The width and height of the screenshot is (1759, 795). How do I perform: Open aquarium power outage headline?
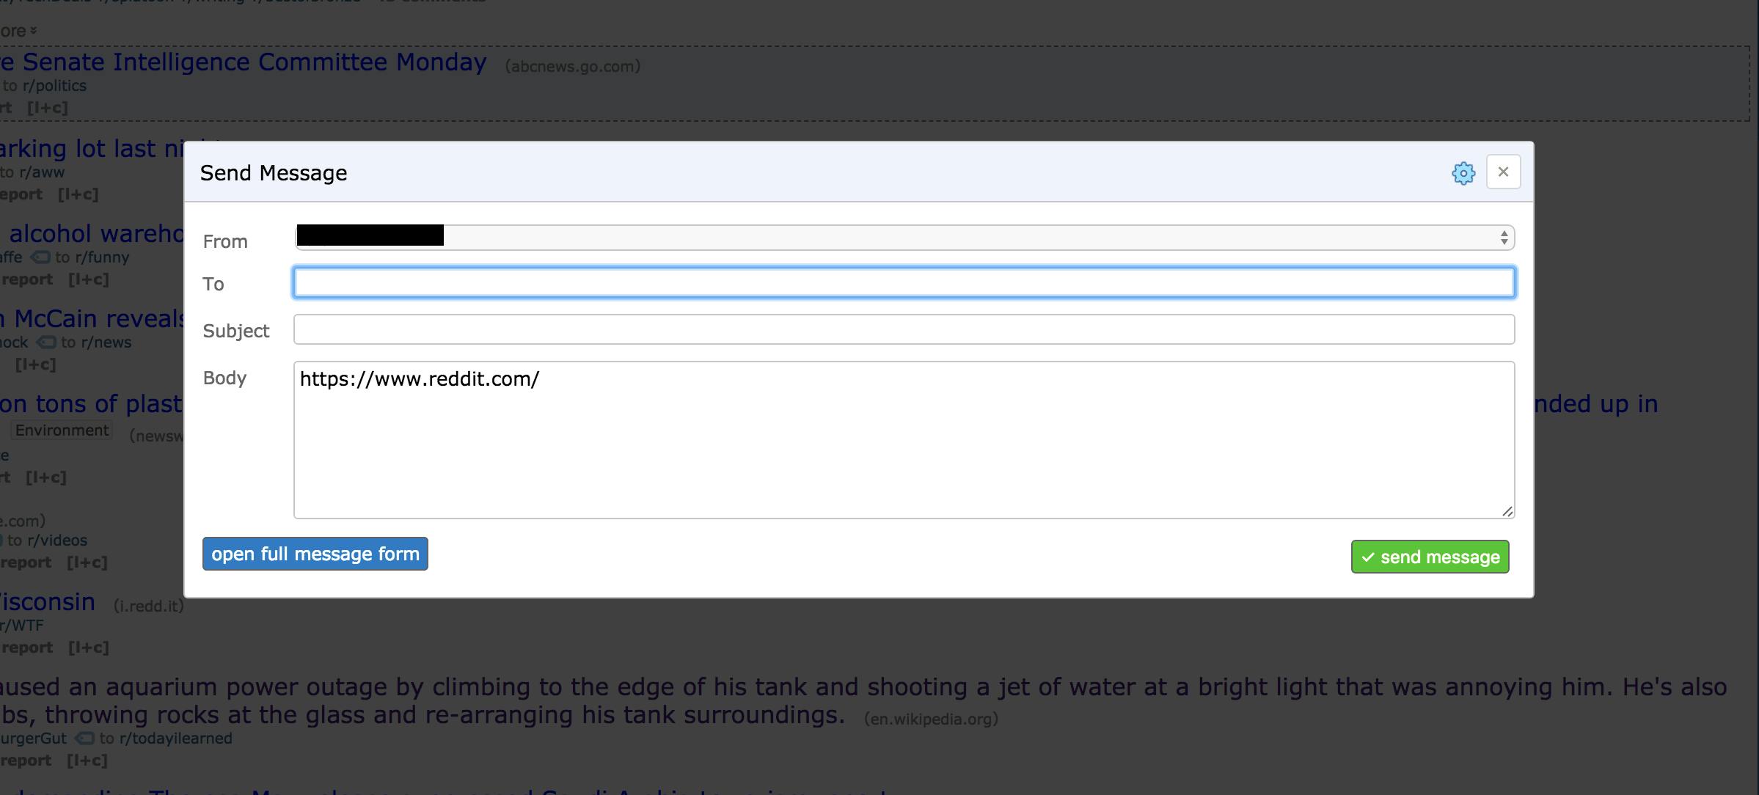point(863,700)
